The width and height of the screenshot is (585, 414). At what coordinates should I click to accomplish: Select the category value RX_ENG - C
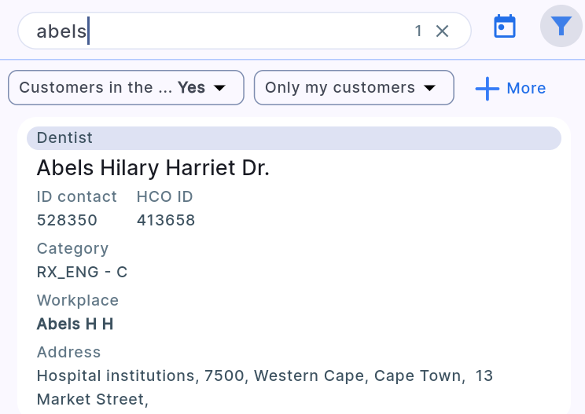[x=82, y=273]
